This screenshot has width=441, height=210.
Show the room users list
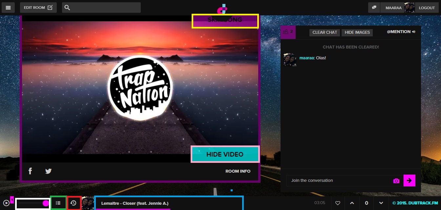(x=288, y=32)
